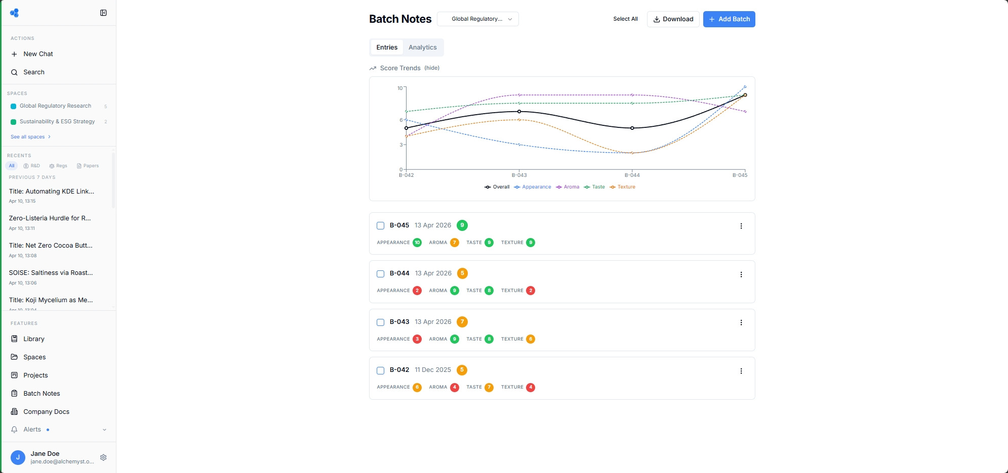Check the checkbox for batch B-044
This screenshot has height=473, width=1008.
coord(380,274)
